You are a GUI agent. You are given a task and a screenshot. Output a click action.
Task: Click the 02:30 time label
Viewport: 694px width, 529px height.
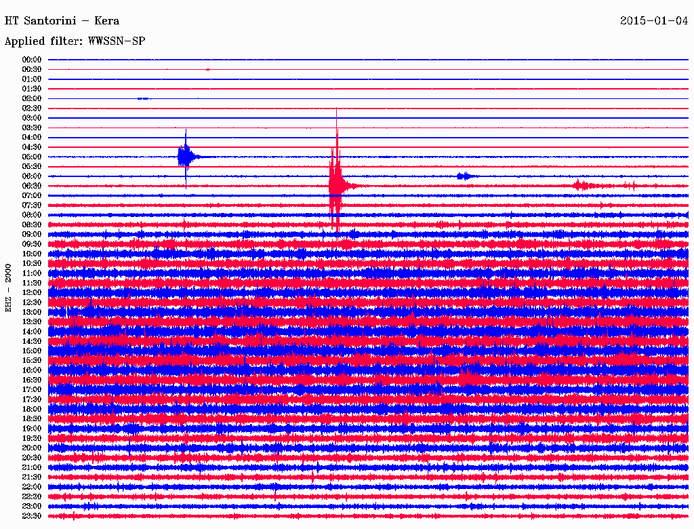tap(32, 109)
